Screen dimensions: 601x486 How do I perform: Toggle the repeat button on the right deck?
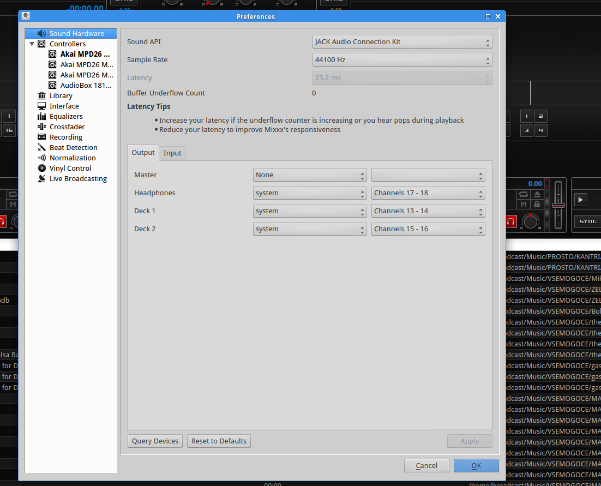(x=524, y=194)
